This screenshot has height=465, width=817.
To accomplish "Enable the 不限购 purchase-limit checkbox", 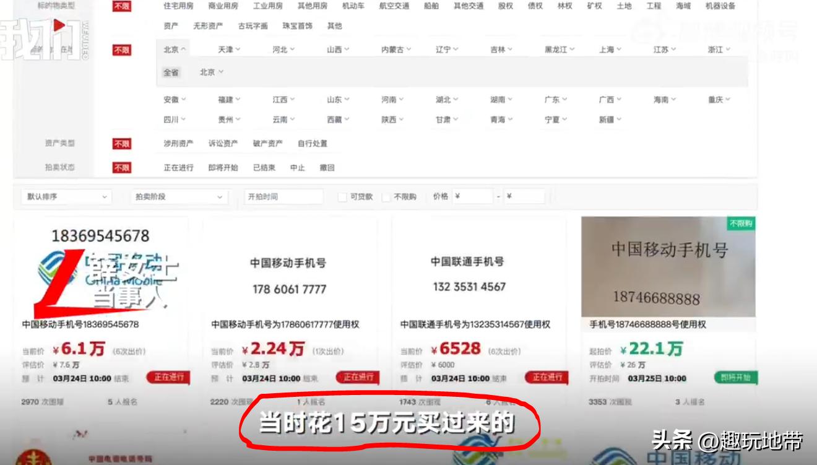I will click(x=387, y=196).
